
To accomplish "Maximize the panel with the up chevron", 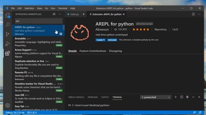I will tap(193, 97).
